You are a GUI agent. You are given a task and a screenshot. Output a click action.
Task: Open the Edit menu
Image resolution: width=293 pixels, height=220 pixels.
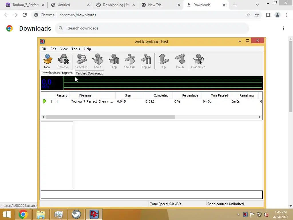[54, 49]
